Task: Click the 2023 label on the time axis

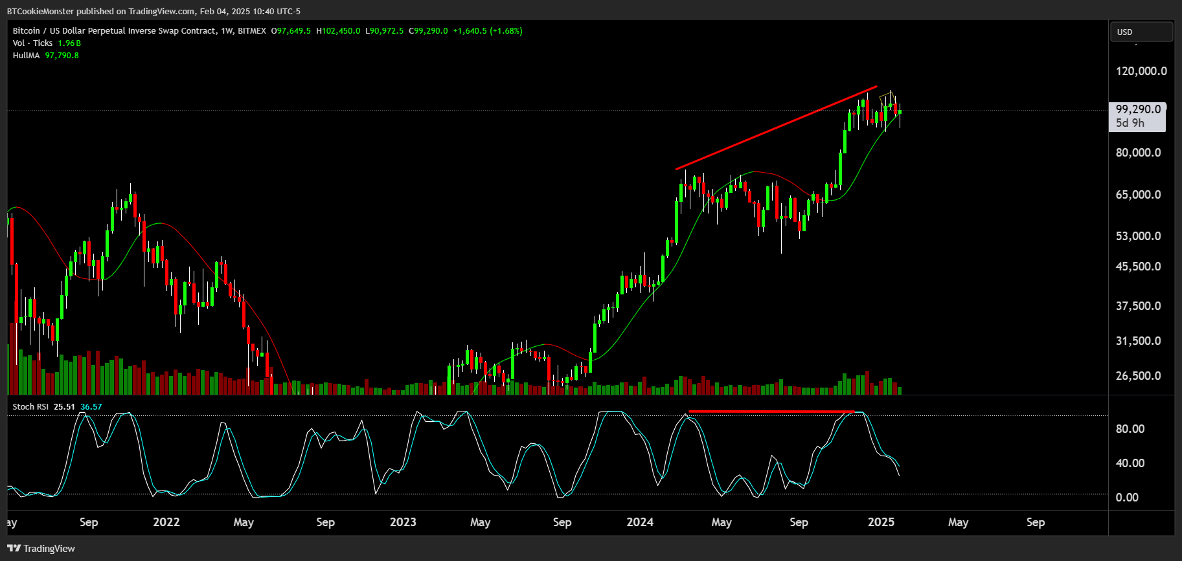Action: [403, 522]
